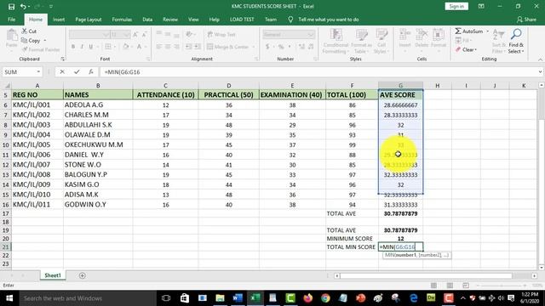Open the AutoSum dropdown arrow
This screenshot has width=545, height=306.
click(x=487, y=31)
